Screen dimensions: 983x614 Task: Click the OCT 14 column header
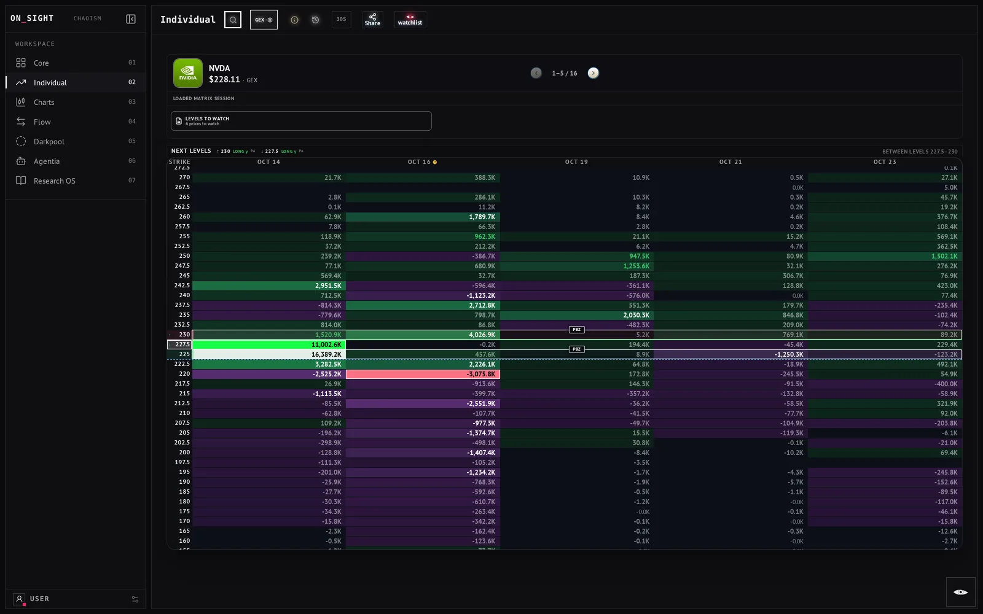(268, 162)
